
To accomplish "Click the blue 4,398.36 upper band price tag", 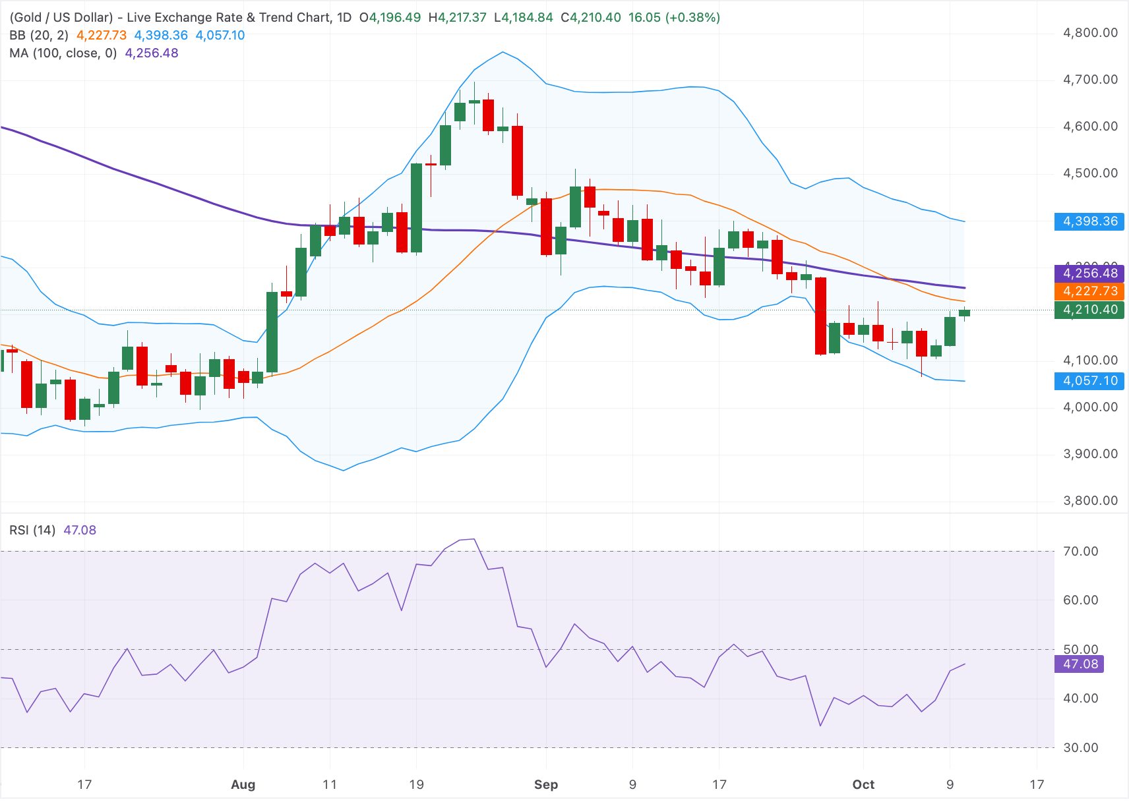I will [1089, 221].
